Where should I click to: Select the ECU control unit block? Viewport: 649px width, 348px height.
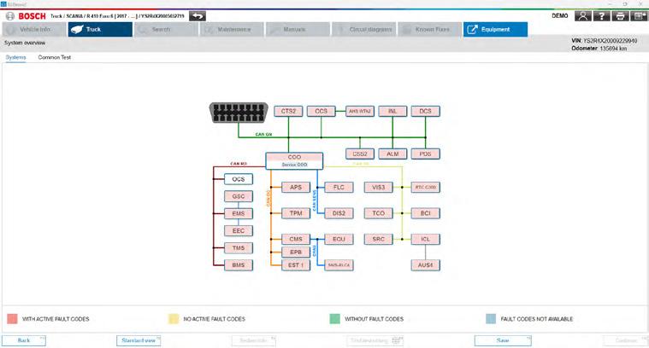coord(339,239)
